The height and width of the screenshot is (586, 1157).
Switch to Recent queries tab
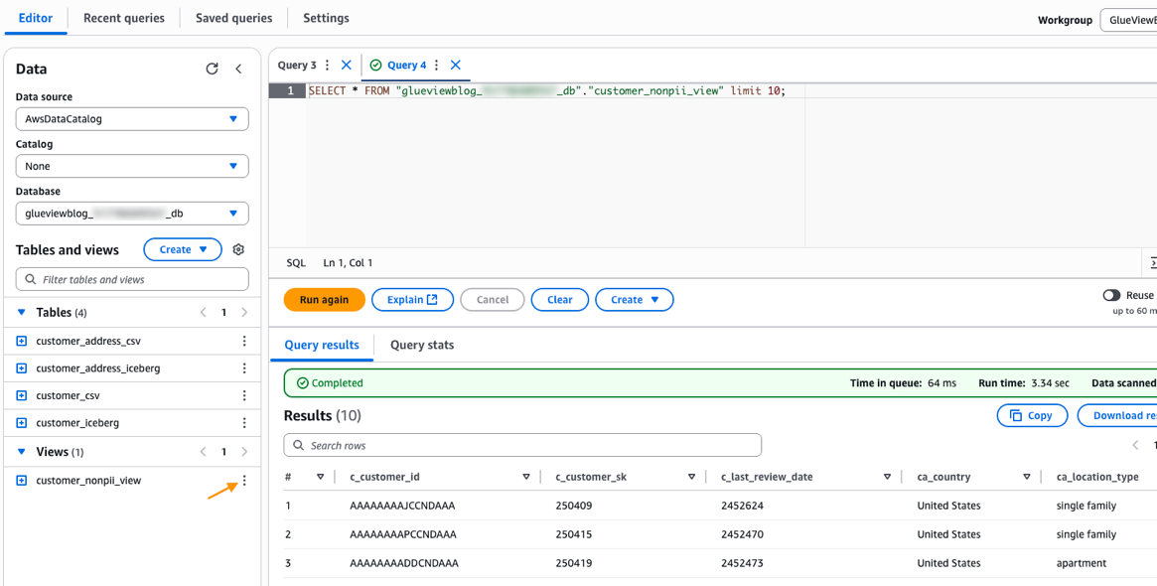124,18
